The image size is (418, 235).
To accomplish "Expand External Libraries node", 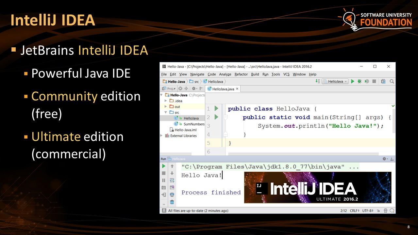I will (x=161, y=135).
